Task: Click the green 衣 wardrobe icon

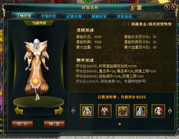Action: pyautogui.click(x=139, y=8)
